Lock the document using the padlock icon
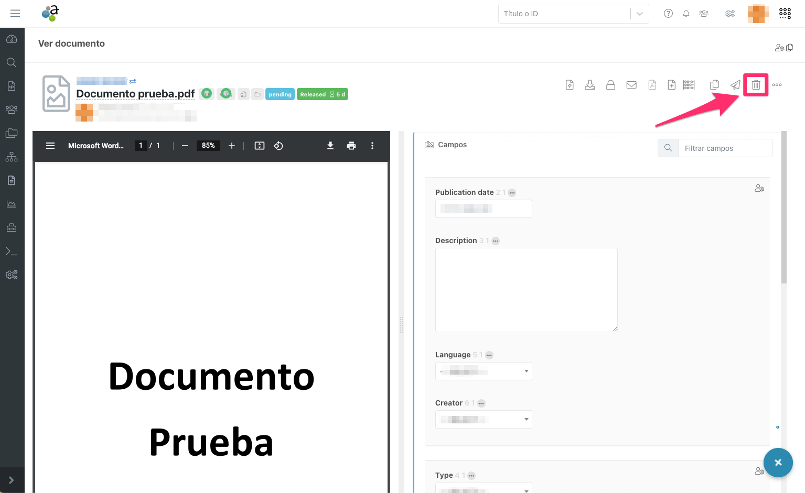 click(610, 84)
